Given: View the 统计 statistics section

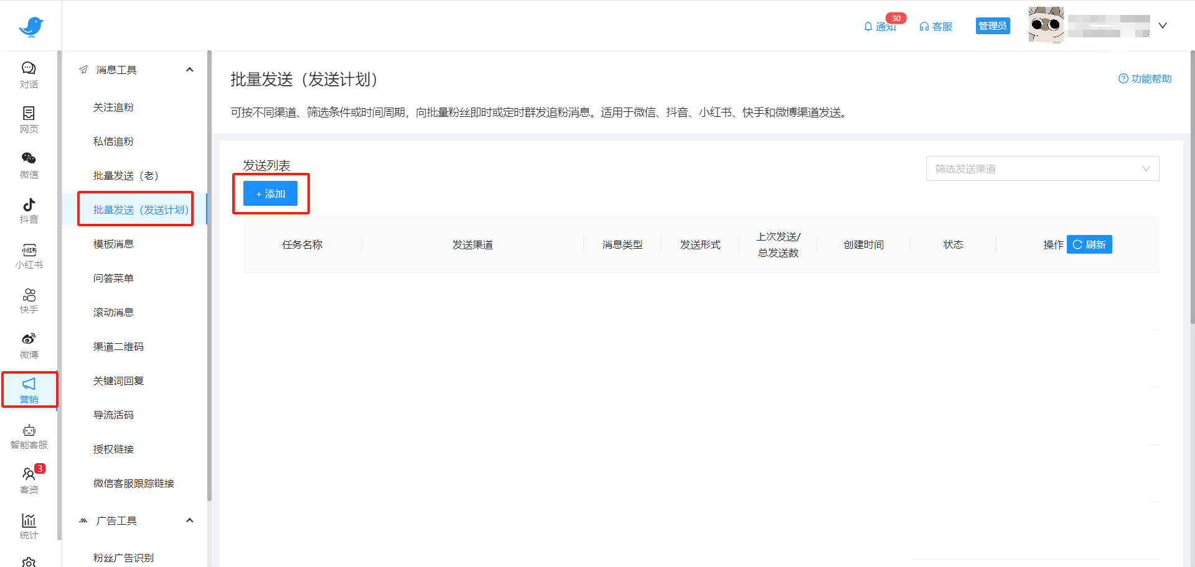Looking at the screenshot, I should 29,524.
